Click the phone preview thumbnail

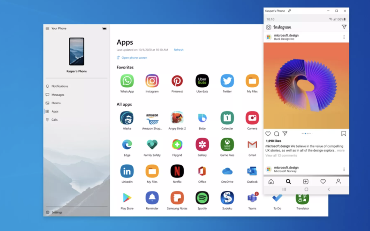tap(76, 52)
